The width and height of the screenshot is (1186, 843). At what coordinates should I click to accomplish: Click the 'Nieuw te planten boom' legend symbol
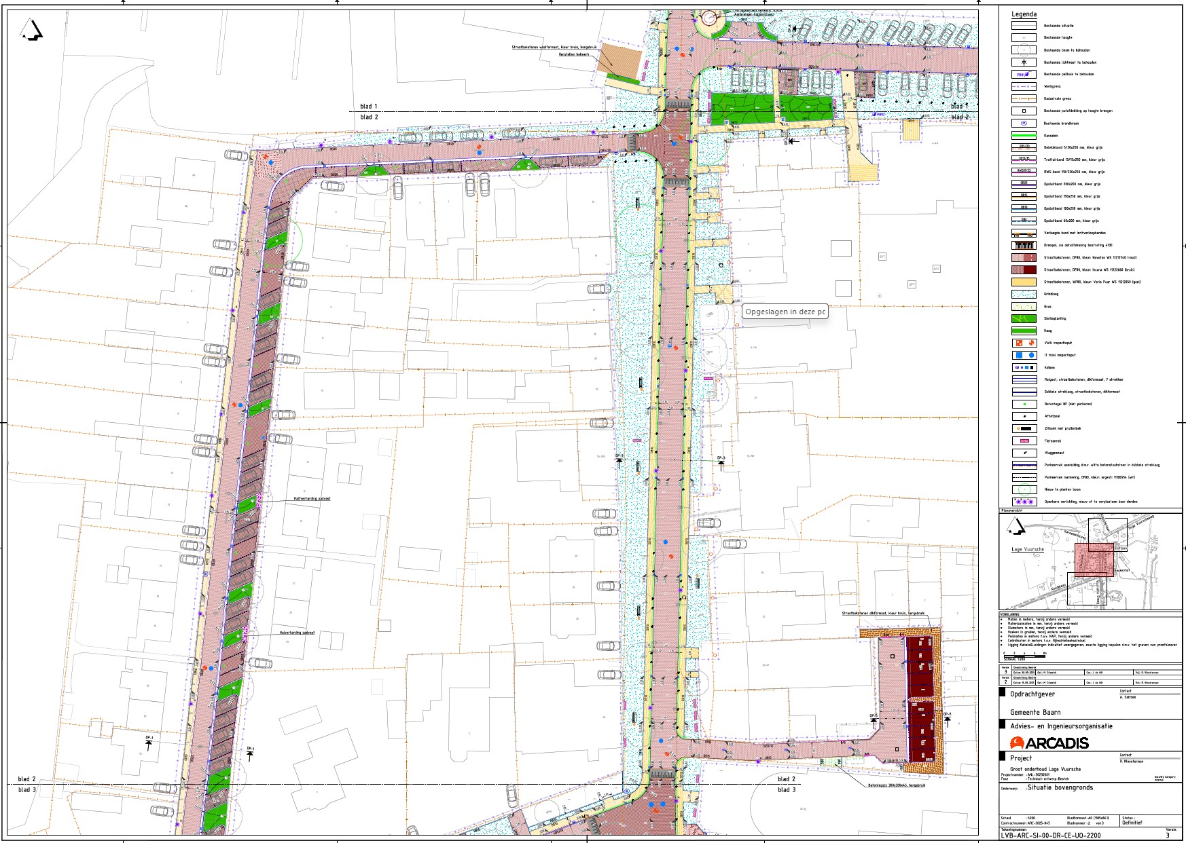tap(1024, 489)
